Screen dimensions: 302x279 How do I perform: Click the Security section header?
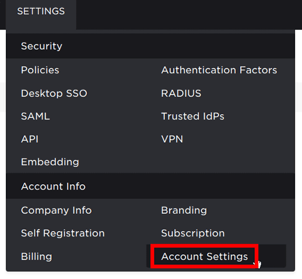click(x=150, y=46)
